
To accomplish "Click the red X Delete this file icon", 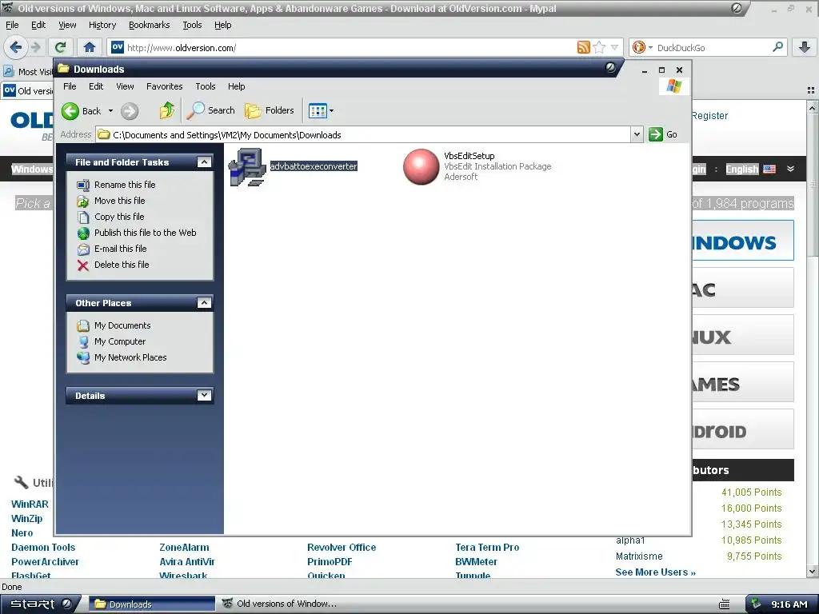I will point(83,265).
